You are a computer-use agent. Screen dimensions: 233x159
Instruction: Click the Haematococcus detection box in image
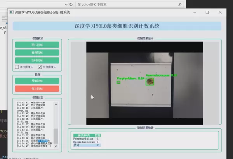150,81
